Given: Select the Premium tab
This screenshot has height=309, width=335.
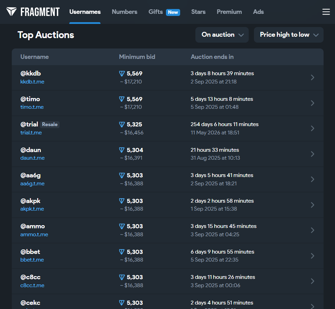Looking at the screenshot, I should (229, 12).
